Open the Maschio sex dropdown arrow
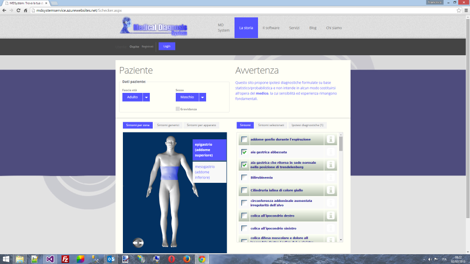Screen dimensions: 470x264 point(203,97)
